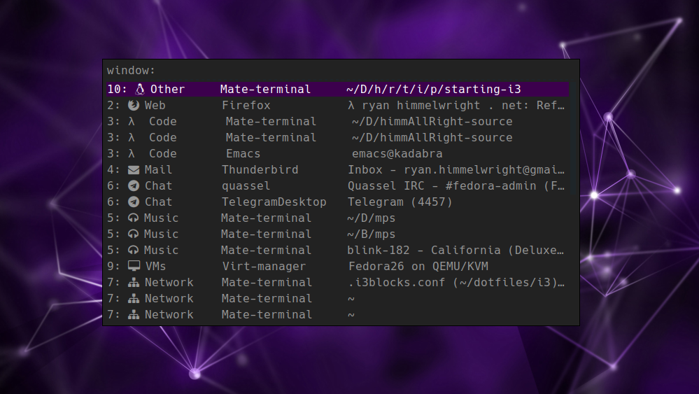Click the lambda icon on the Emacs row

pyautogui.click(x=132, y=154)
